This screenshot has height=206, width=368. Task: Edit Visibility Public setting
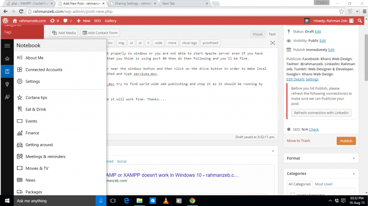point(322,40)
